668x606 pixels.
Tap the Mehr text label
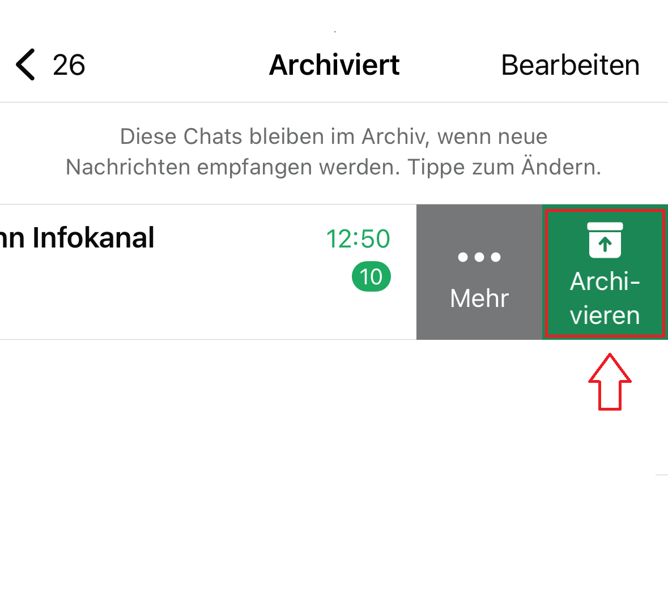tap(479, 298)
